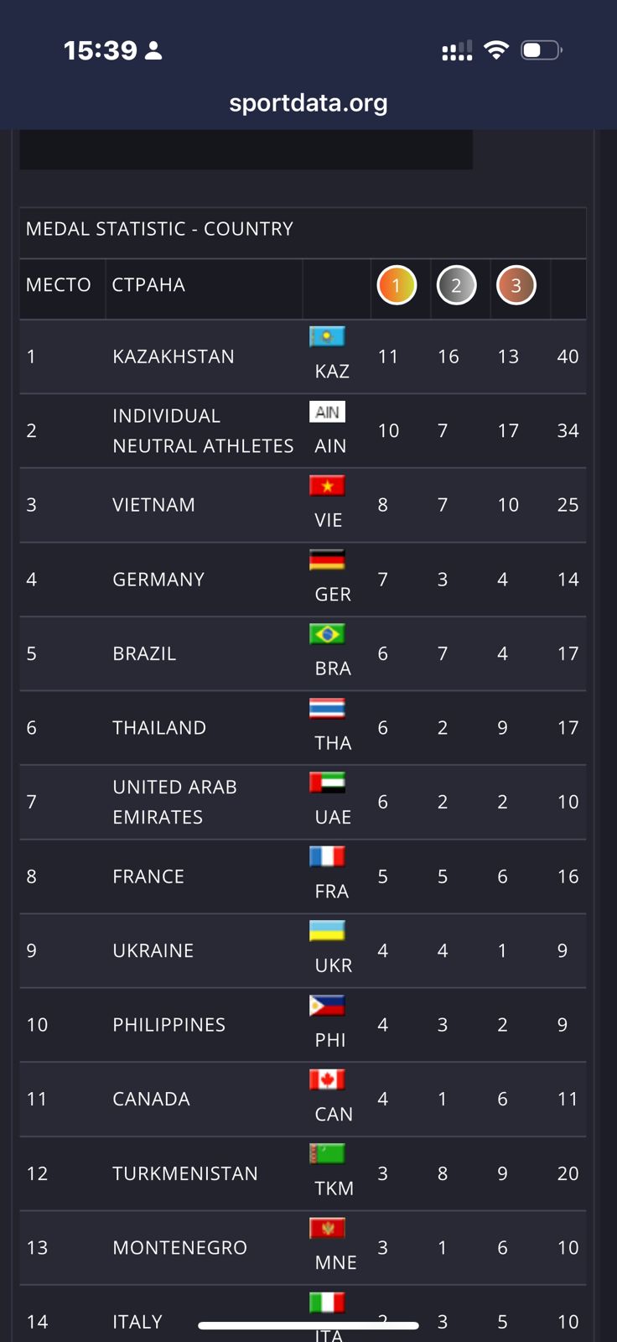
Task: Tap the sportdata.org address bar
Action: point(308,103)
